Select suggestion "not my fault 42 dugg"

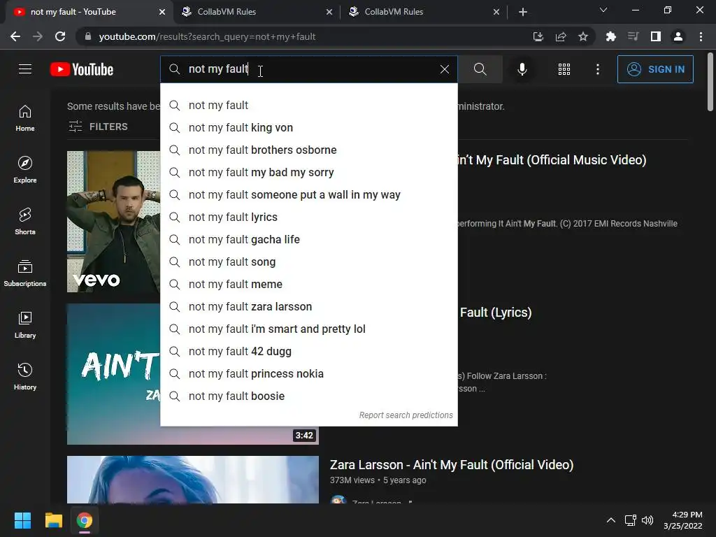tap(308, 352)
